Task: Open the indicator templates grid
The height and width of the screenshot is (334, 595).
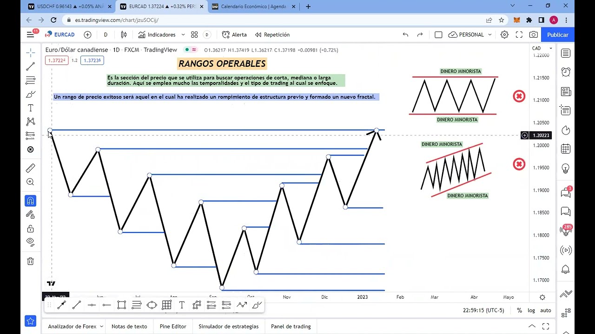Action: point(194,35)
